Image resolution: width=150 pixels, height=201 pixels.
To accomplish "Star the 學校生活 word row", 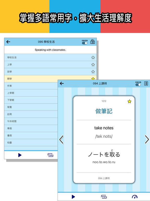I will pos(93,58).
